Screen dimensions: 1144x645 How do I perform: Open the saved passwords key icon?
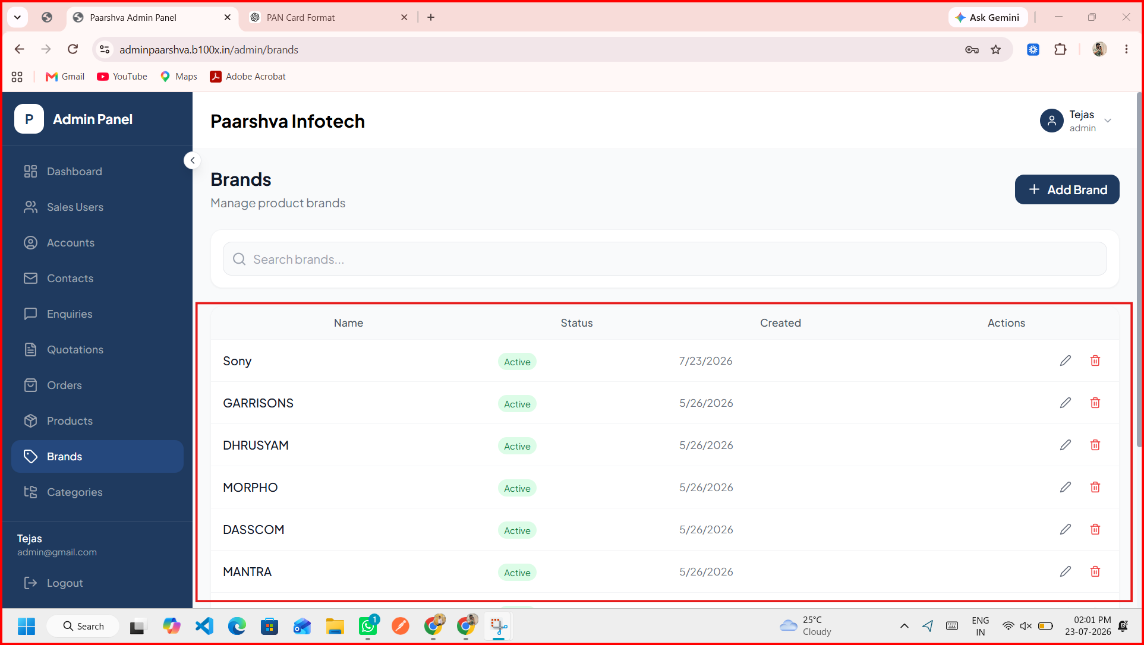(972, 50)
